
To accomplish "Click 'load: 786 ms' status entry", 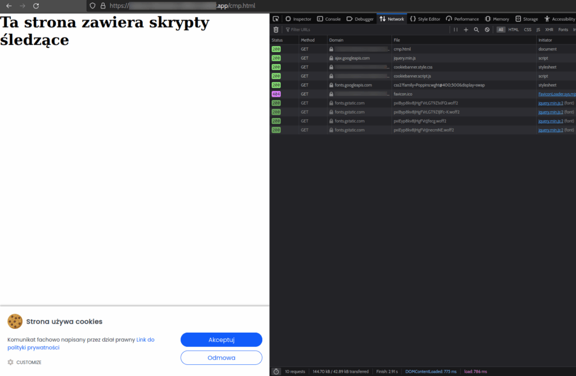I will [x=476, y=372].
